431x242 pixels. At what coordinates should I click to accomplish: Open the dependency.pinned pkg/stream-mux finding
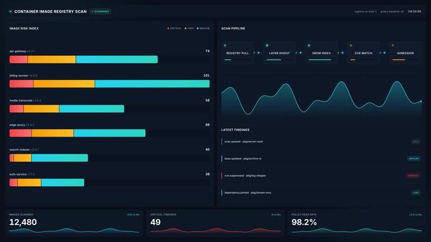[321, 192]
